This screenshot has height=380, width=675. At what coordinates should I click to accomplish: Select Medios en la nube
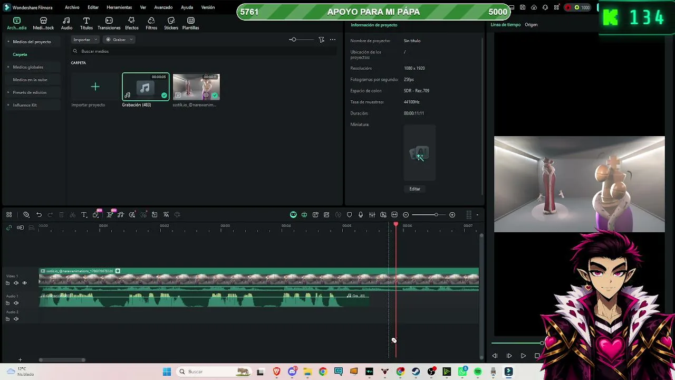click(x=30, y=80)
